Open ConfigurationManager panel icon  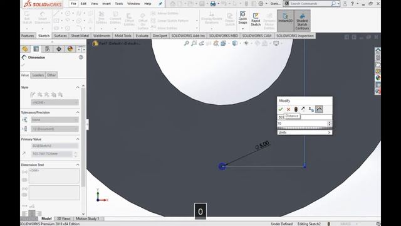click(x=48, y=49)
